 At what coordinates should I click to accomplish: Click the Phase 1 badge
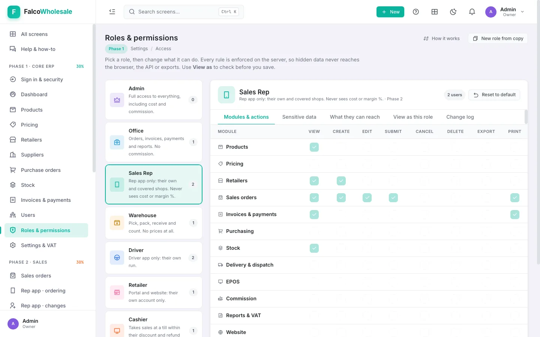(x=116, y=49)
